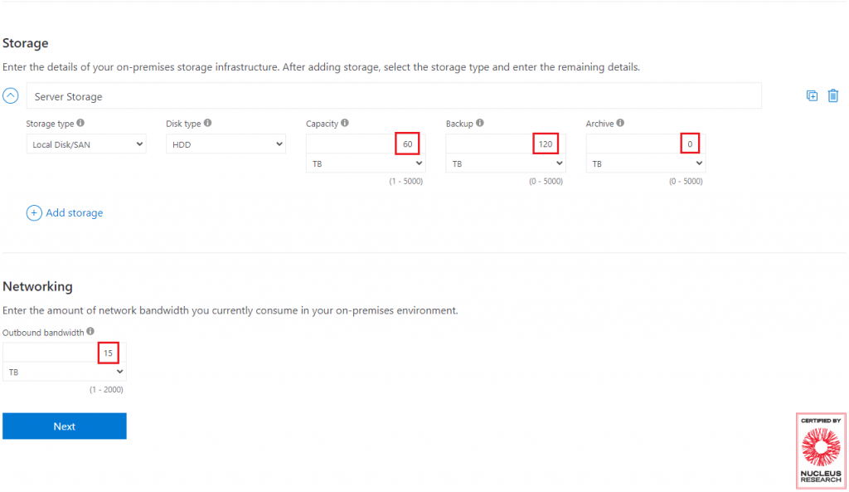Delete storage using the trash icon
Image resolution: width=849 pixels, height=492 pixels.
tap(832, 96)
